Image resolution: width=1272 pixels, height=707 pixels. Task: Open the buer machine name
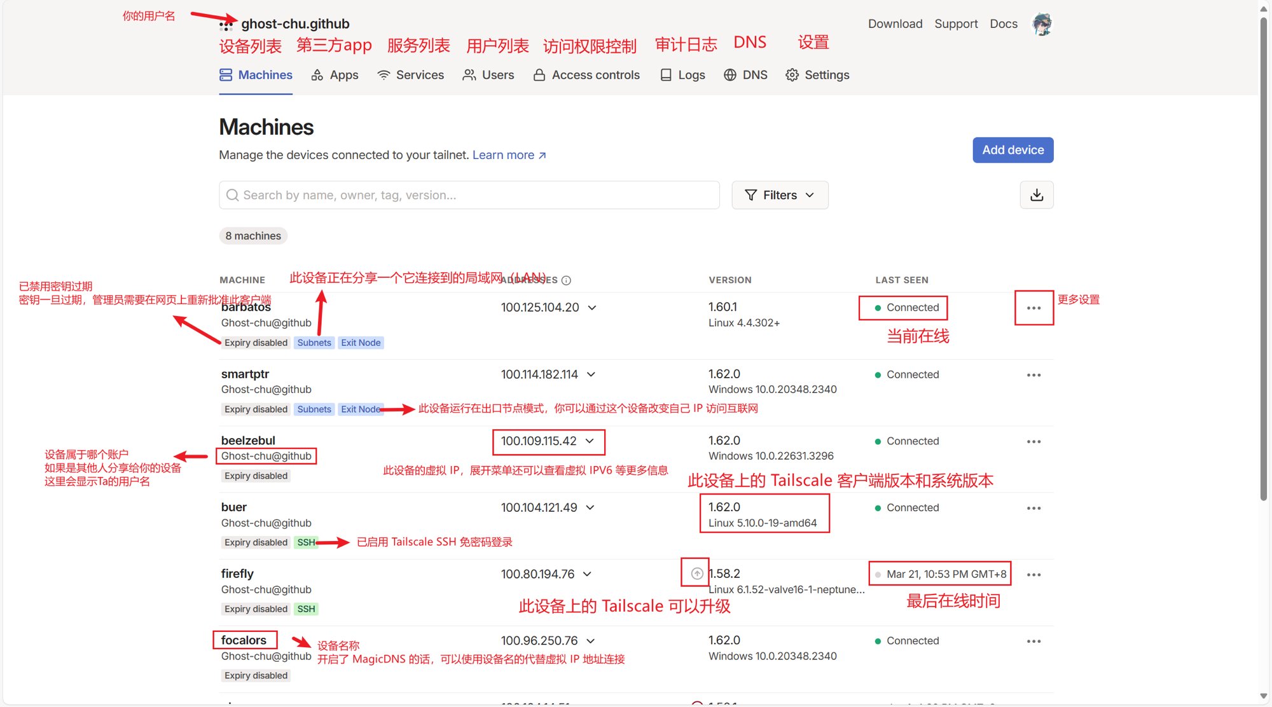click(x=233, y=507)
